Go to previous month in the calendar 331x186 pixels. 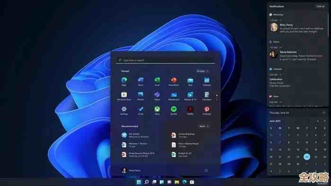(x=318, y=121)
